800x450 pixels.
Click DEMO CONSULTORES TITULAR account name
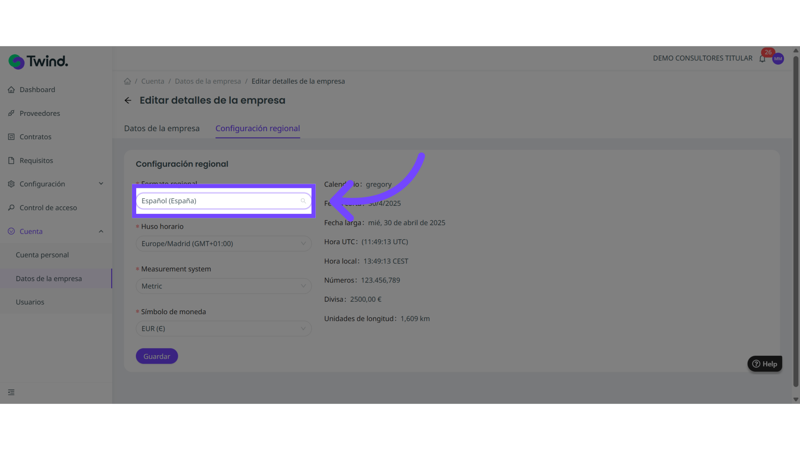pyautogui.click(x=702, y=58)
